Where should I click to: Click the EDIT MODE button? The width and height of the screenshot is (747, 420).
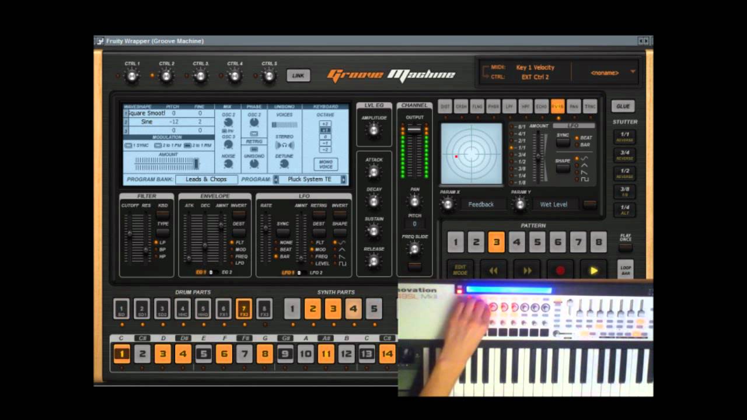(460, 271)
